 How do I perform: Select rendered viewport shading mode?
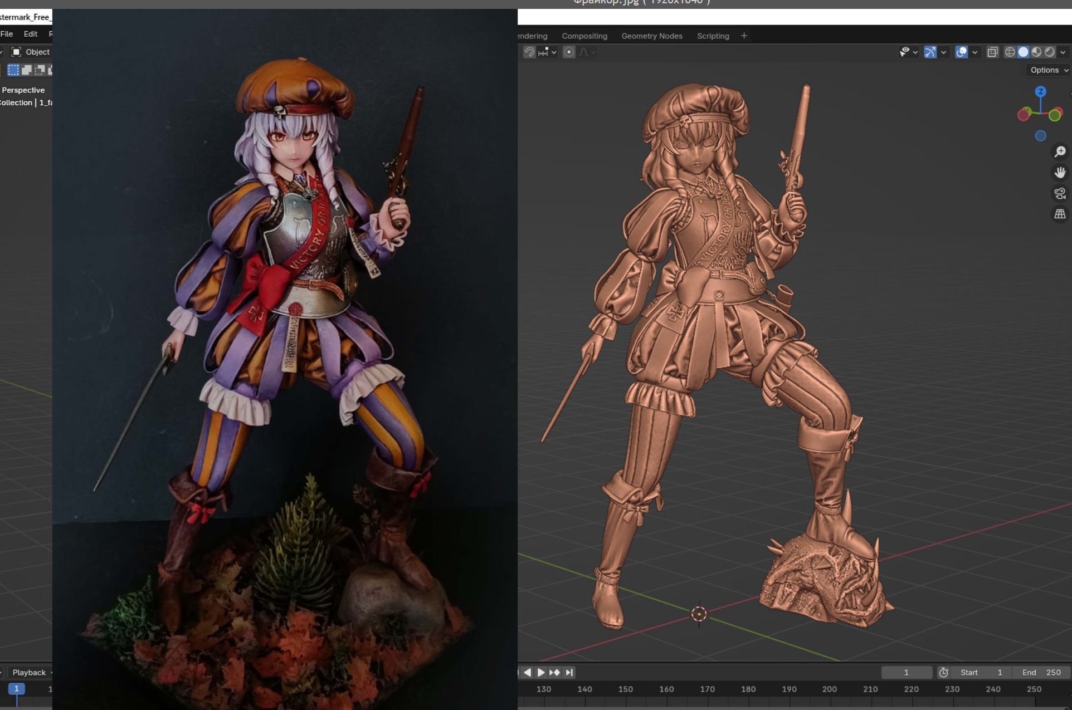(x=1050, y=52)
